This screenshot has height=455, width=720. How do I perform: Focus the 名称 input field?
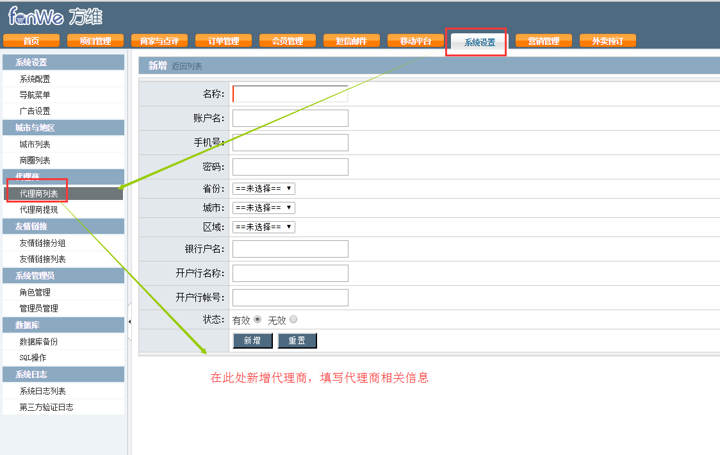[x=290, y=94]
